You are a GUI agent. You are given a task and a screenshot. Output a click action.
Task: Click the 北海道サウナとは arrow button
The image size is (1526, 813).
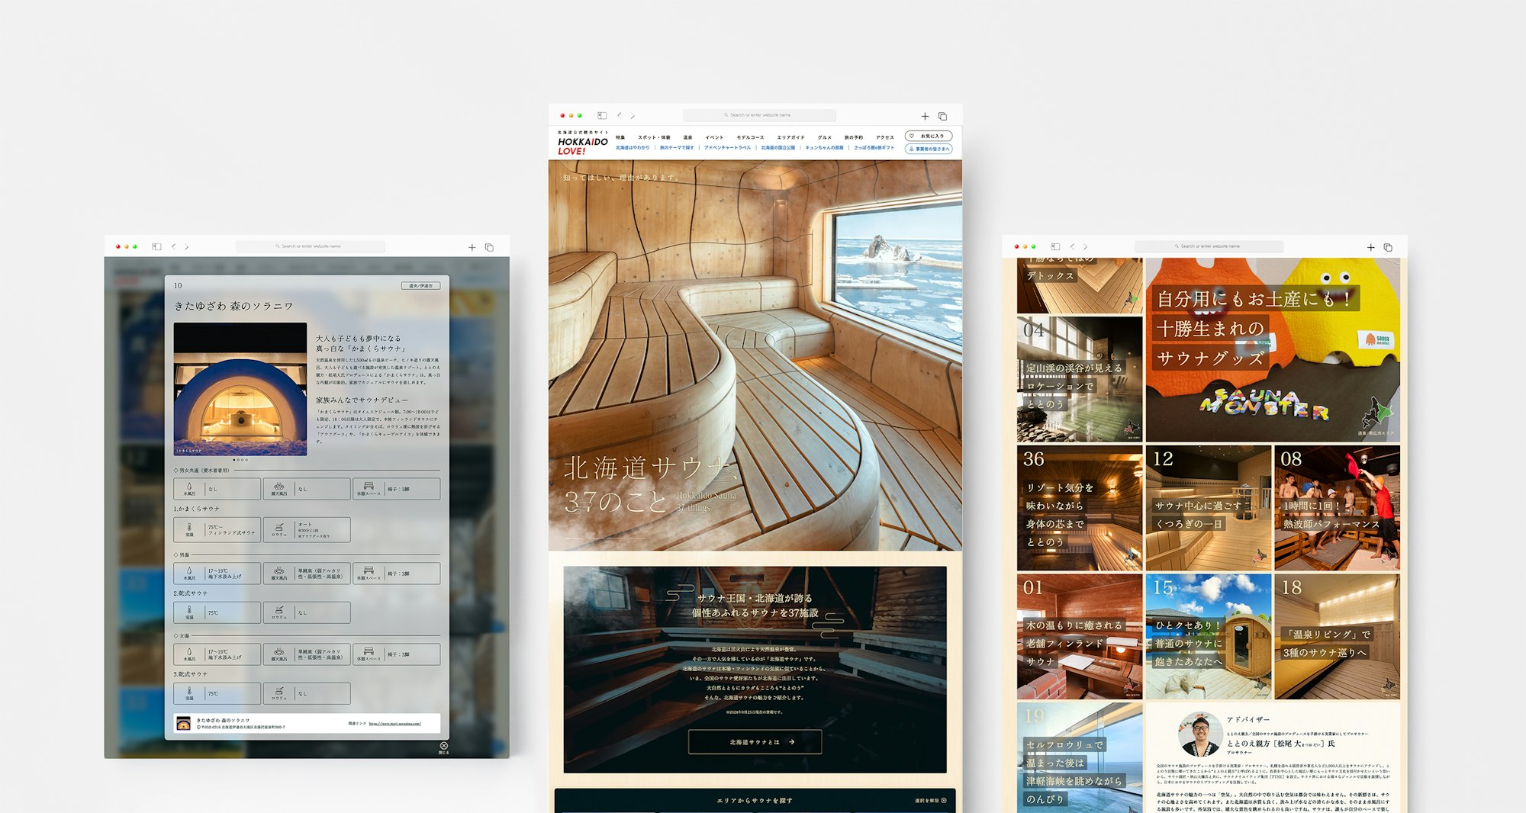(x=755, y=741)
